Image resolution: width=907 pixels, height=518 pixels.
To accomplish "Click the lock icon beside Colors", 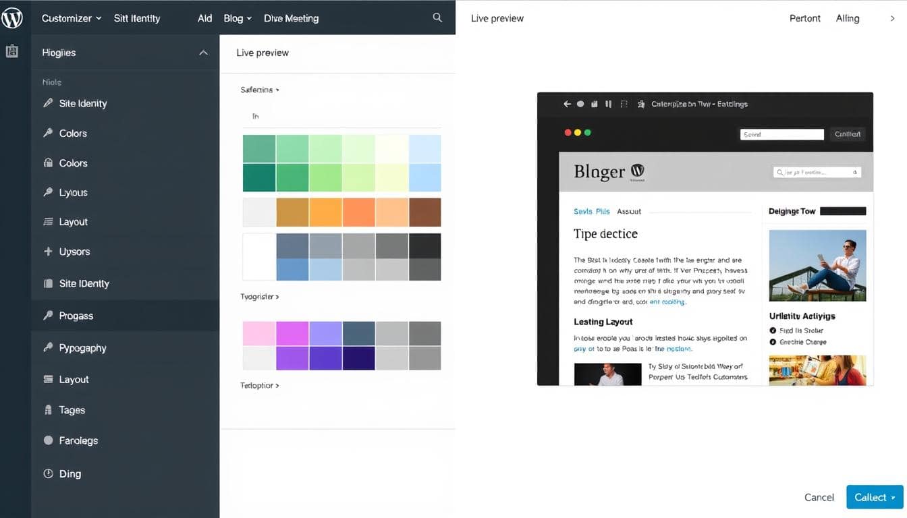I will [x=47, y=163].
